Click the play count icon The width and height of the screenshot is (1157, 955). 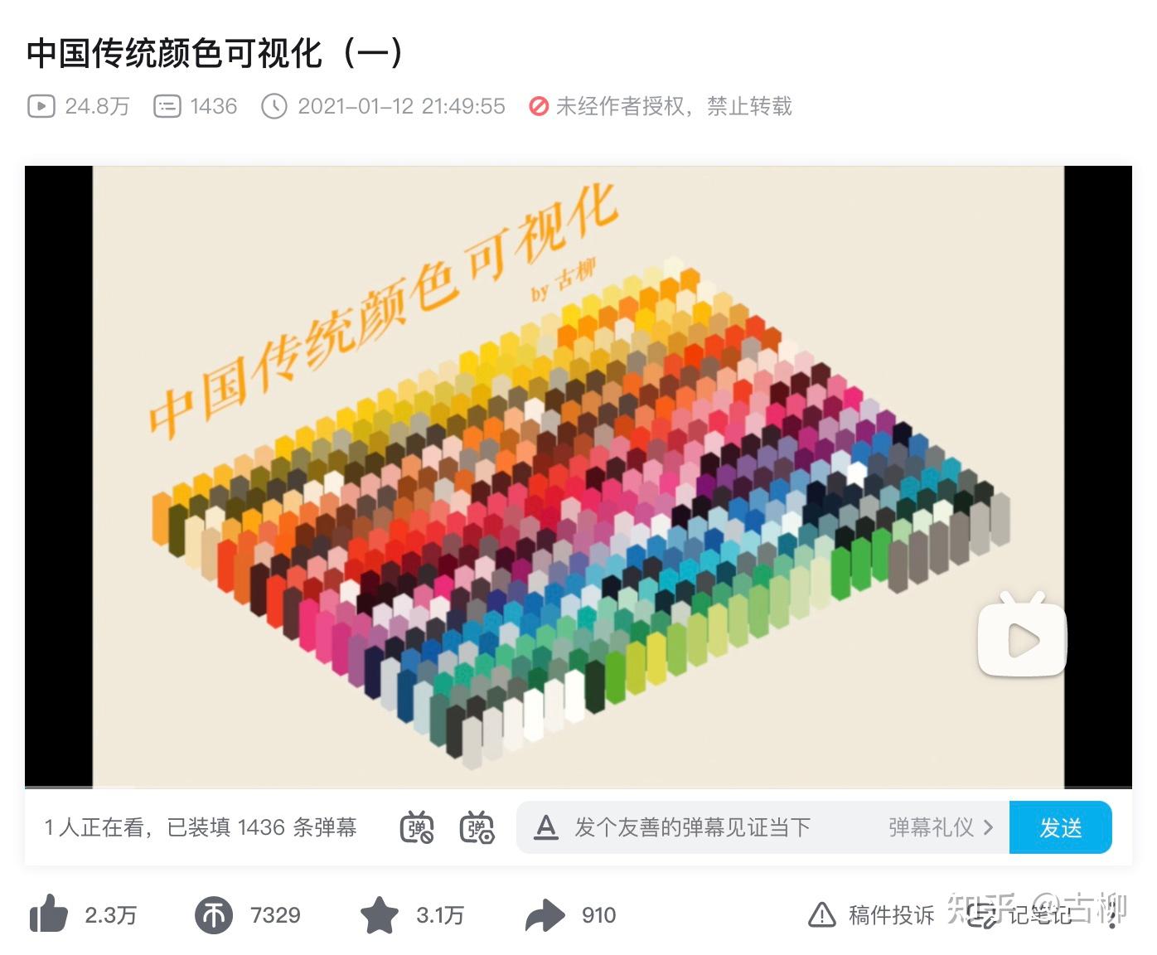(x=41, y=106)
